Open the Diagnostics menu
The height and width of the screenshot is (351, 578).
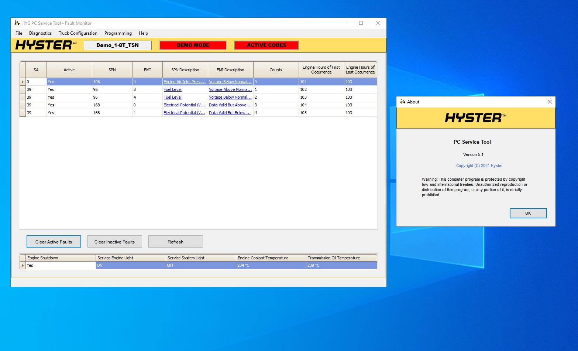(x=40, y=33)
